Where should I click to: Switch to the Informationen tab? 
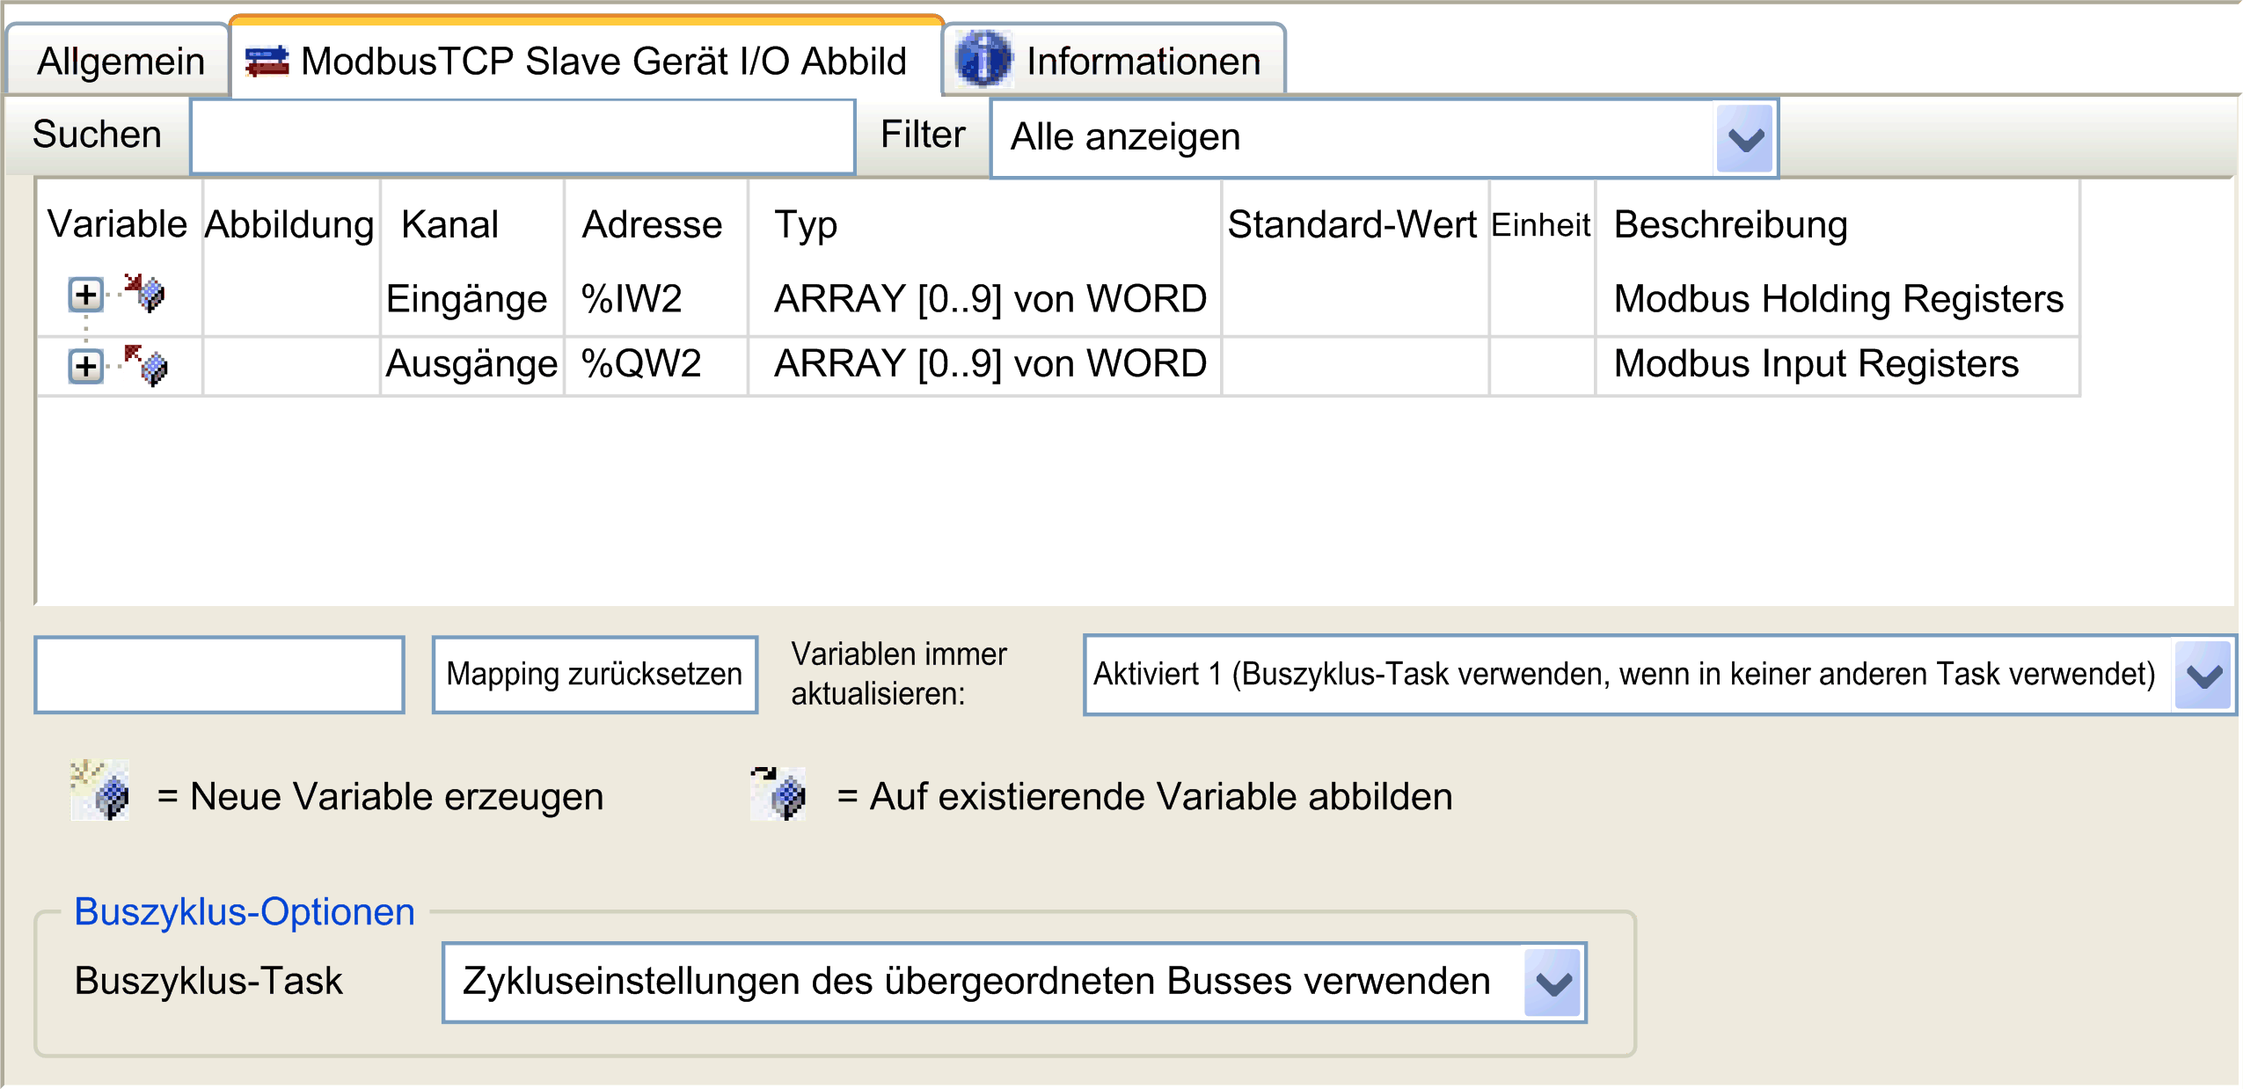point(1142,62)
